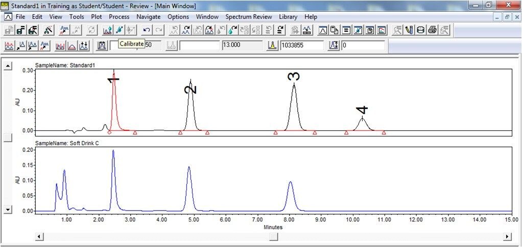This screenshot has width=522, height=247.
Task: Click the vertical scrollbar thumb
Action: (8, 138)
